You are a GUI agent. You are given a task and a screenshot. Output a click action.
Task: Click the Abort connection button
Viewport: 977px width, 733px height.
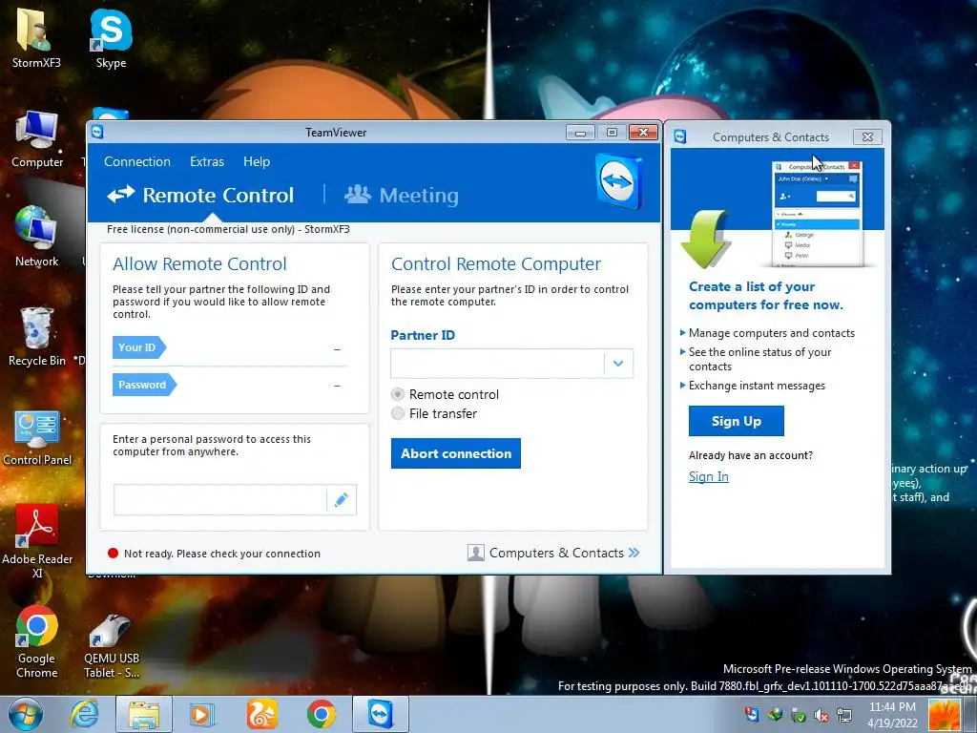[x=456, y=453]
